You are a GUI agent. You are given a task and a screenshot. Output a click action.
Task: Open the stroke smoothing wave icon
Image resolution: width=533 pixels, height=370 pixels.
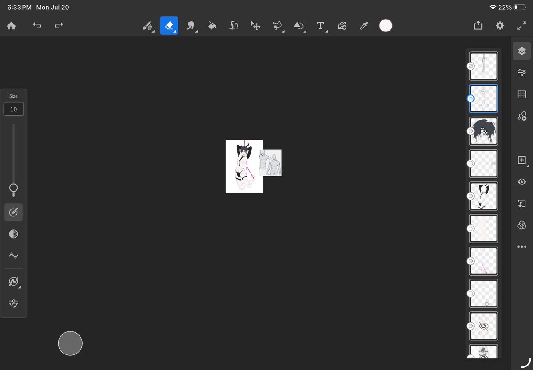click(x=13, y=256)
